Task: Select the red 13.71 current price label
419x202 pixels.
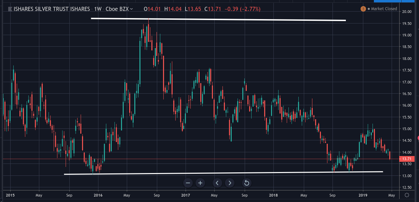Action: [406, 159]
